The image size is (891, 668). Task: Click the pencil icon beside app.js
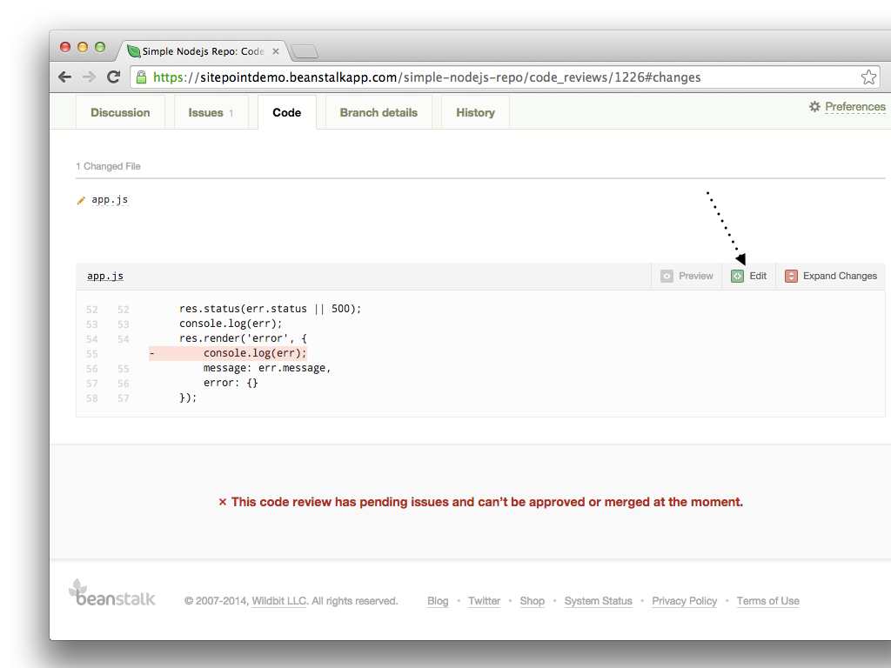[x=82, y=200]
